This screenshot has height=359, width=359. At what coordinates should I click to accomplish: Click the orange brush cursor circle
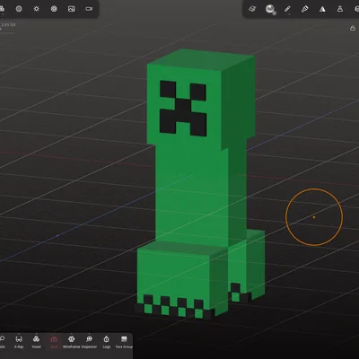pos(314,217)
